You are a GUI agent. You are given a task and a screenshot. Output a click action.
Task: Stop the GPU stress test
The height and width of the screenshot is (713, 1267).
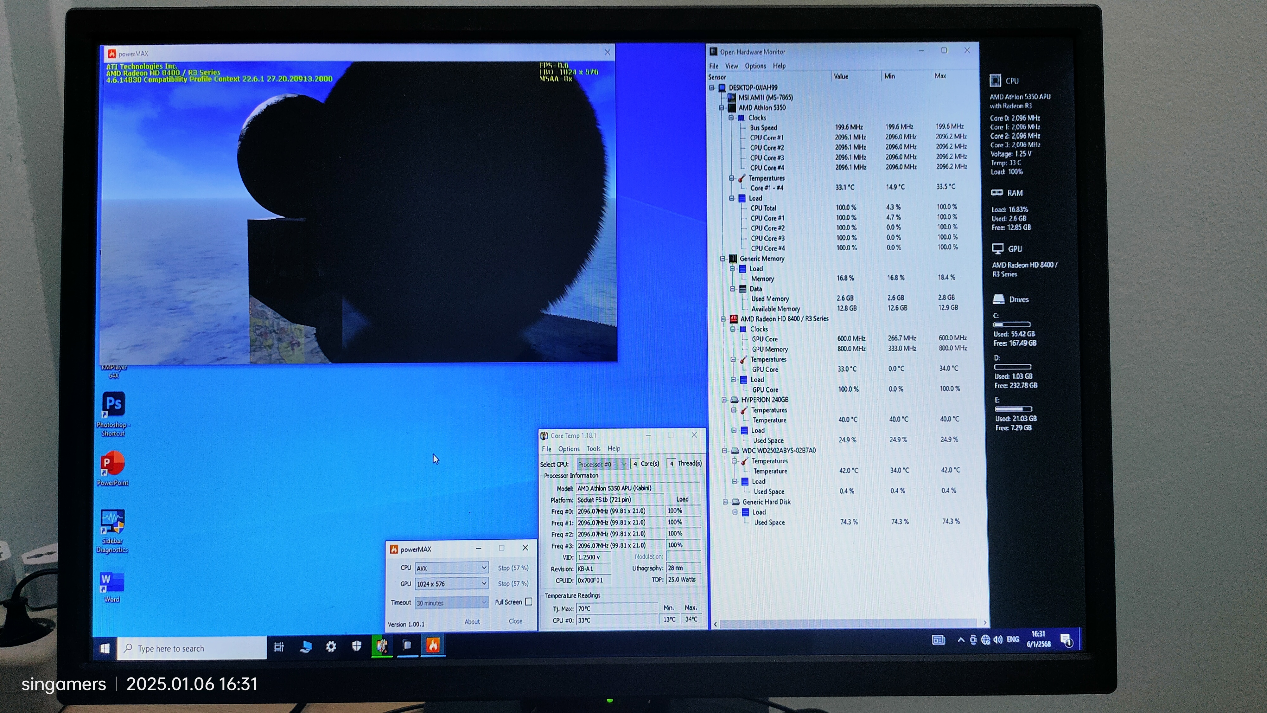(513, 584)
